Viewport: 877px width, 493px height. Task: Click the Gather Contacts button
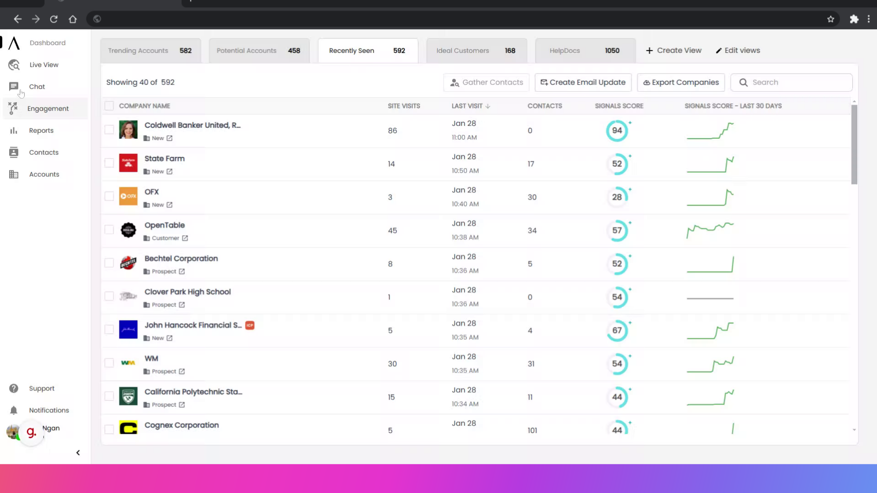[x=486, y=83]
